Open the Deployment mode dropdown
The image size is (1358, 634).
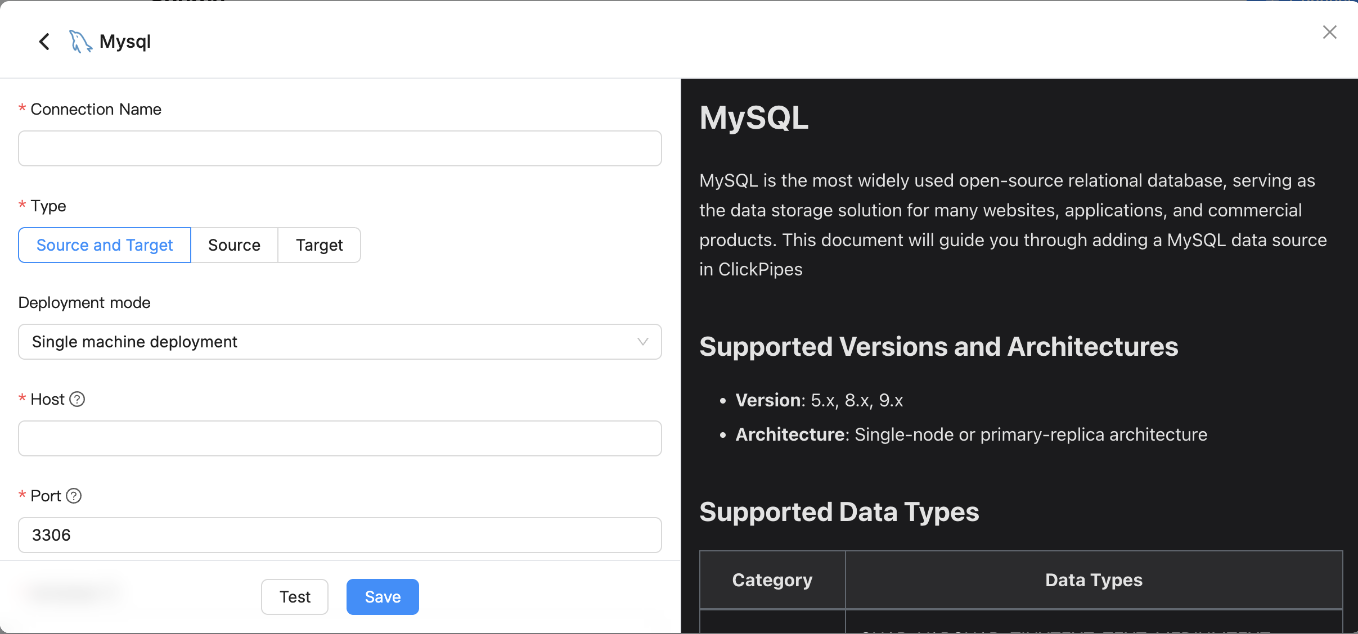click(x=340, y=342)
